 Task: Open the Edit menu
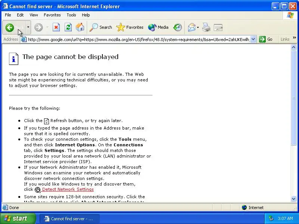(20, 15)
